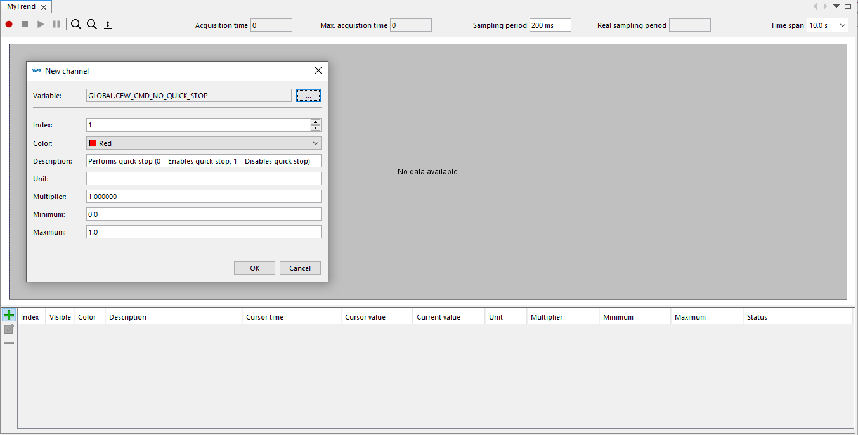Click the play acquisition icon
The width and height of the screenshot is (858, 435).
click(x=40, y=24)
